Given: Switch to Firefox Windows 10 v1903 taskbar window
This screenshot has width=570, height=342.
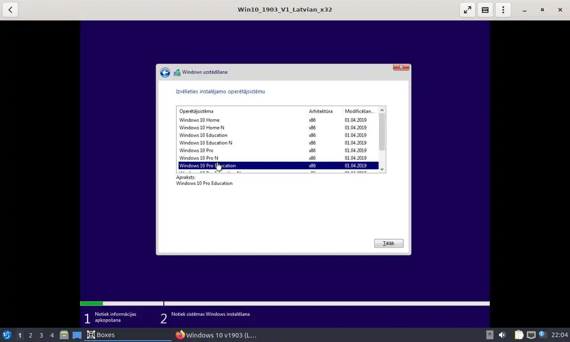Looking at the screenshot, I should (217, 335).
